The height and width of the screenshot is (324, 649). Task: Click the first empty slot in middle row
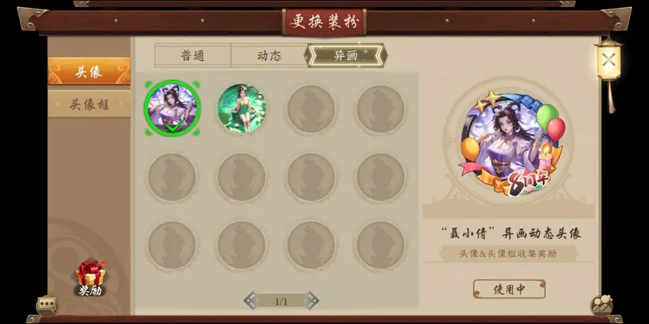(x=172, y=177)
